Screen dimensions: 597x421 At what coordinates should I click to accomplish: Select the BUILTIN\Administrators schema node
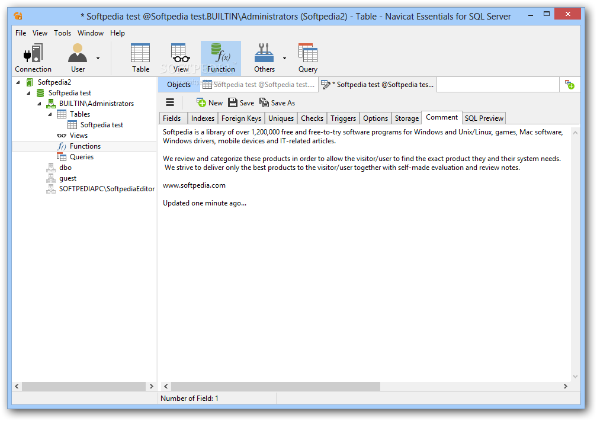tap(97, 104)
